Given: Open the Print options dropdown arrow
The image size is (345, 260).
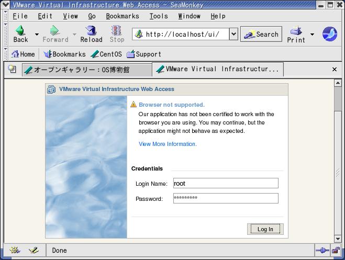Looking at the screenshot, I should point(312,35).
